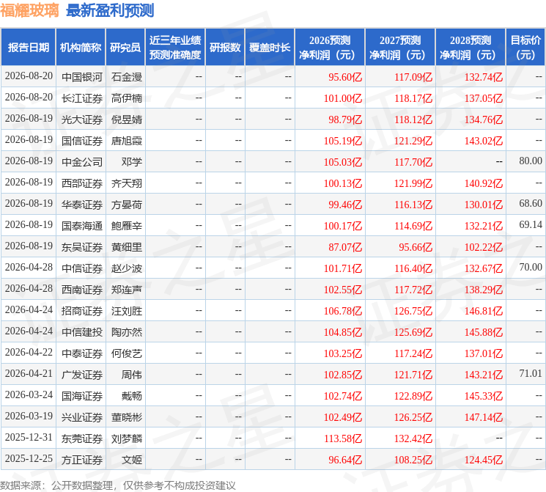Select the 广发证券 institution cell
Image resolution: width=546 pixels, height=492 pixels.
point(82,374)
